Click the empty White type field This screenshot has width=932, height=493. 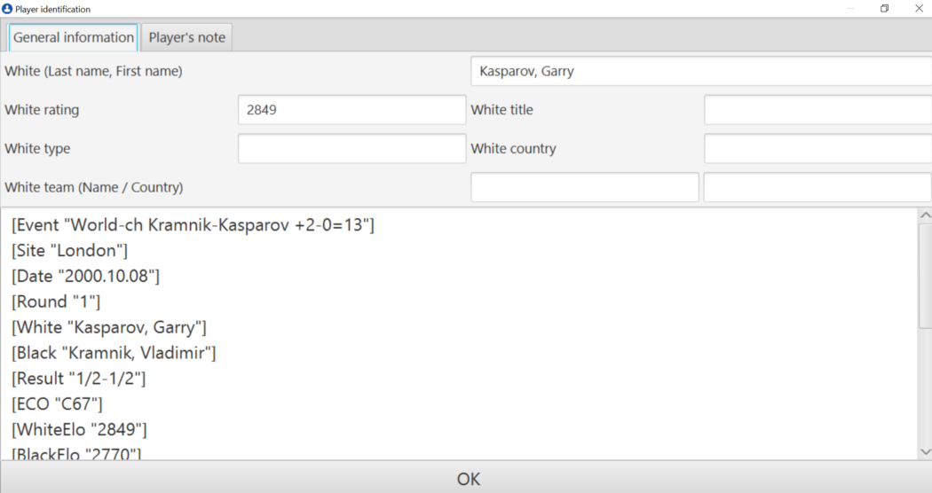tap(351, 149)
